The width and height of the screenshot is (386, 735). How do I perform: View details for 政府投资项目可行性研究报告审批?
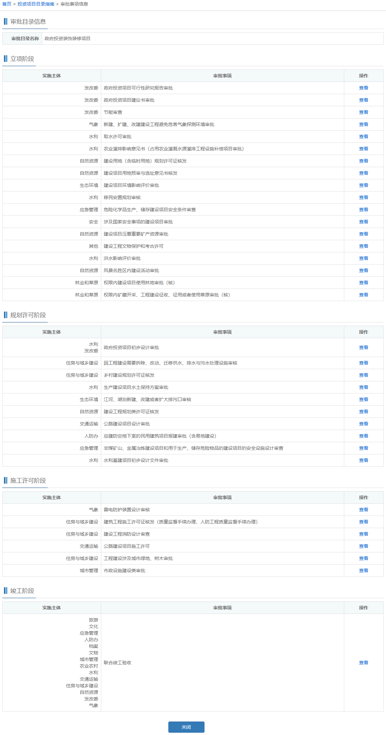[363, 88]
